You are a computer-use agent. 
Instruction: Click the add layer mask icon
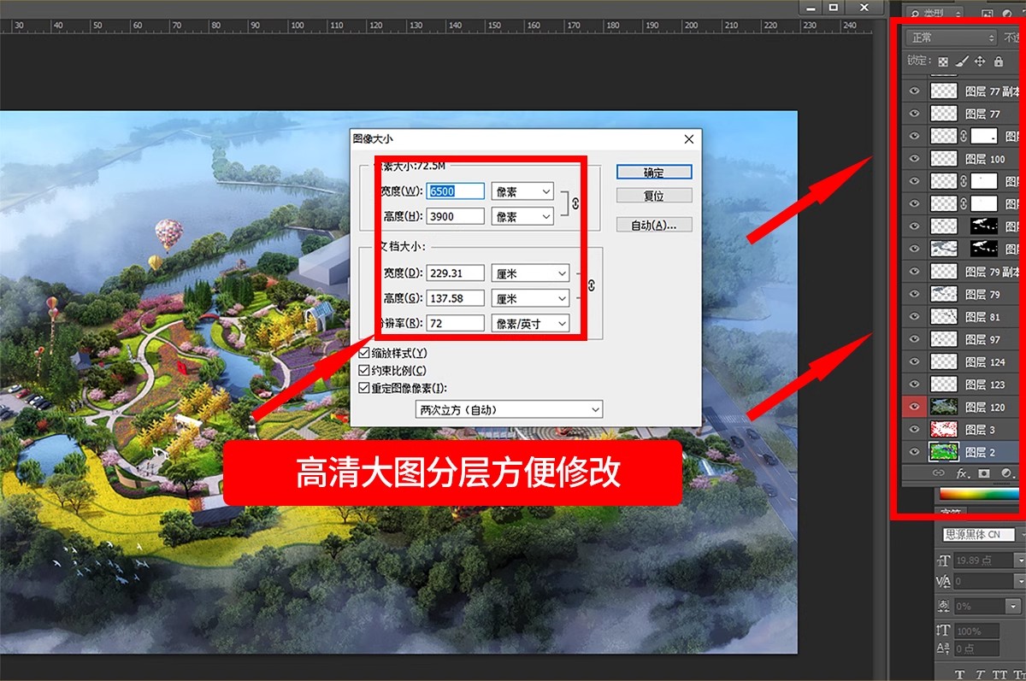click(983, 473)
